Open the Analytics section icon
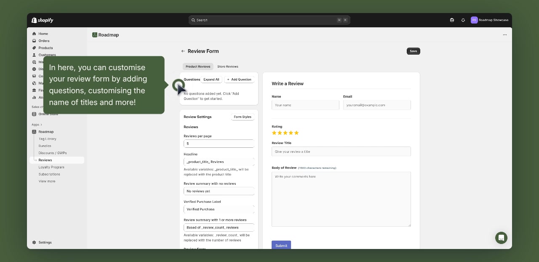539x262 pixels. point(35,97)
